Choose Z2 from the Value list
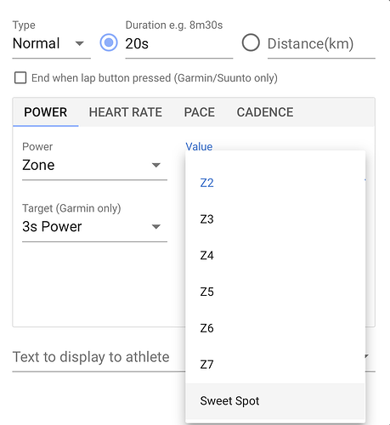390x425 pixels. [x=275, y=183]
